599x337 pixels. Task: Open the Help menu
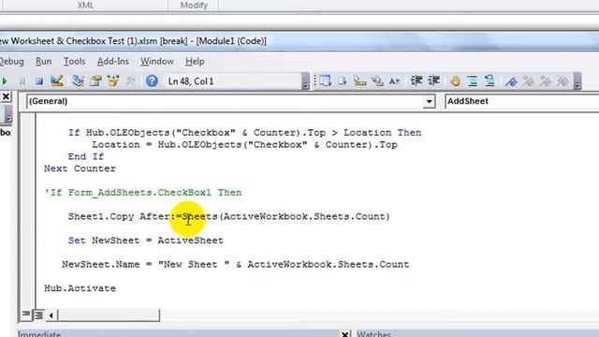click(x=195, y=62)
